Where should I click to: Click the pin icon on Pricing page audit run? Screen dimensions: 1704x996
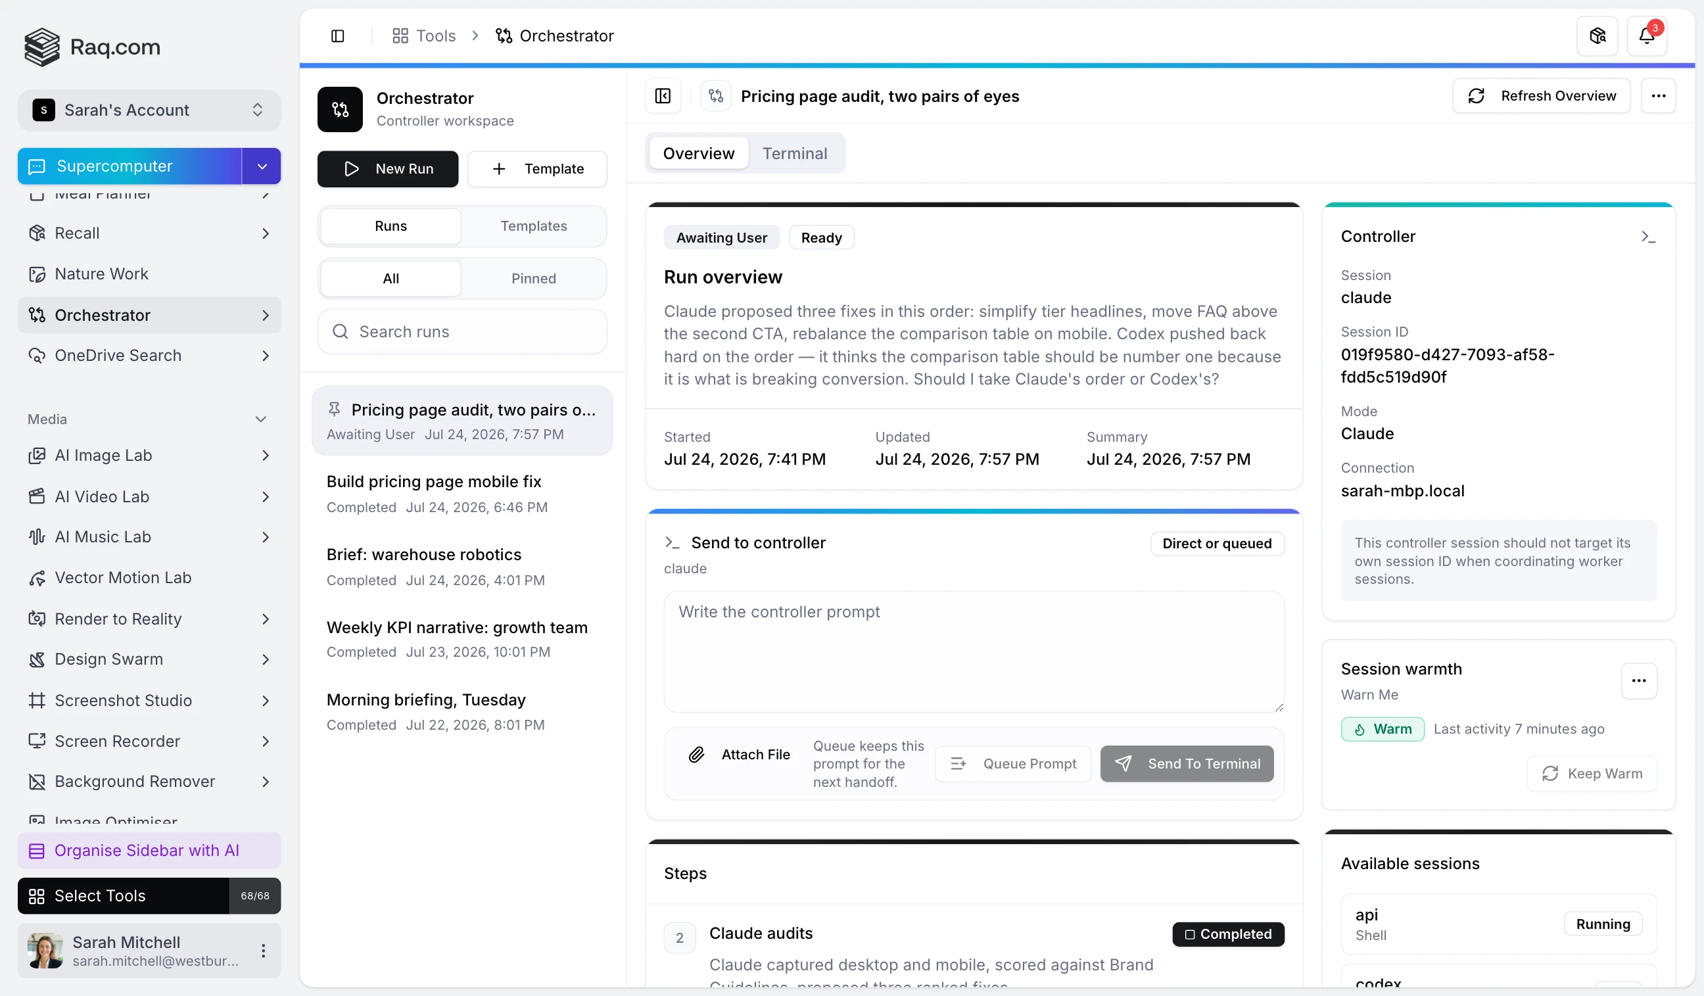pos(334,409)
